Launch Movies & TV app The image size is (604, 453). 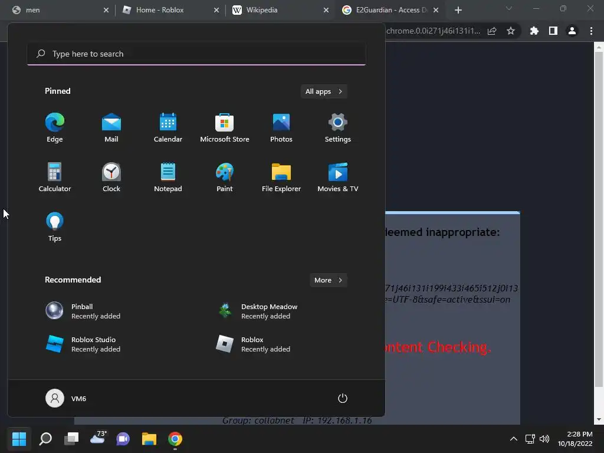point(338,177)
